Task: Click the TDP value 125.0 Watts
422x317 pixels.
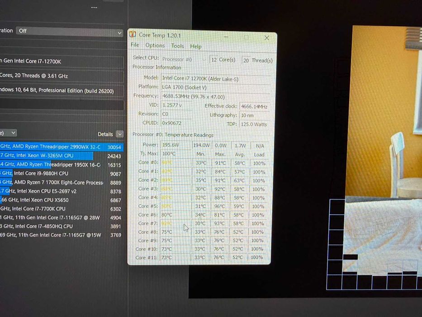Action: [254, 124]
